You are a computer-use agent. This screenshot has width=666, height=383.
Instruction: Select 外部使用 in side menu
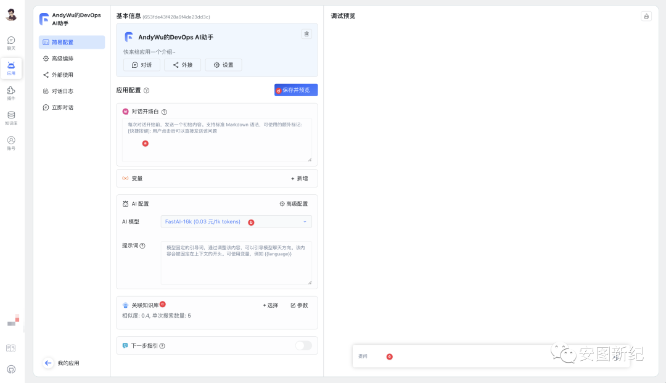tap(72, 75)
